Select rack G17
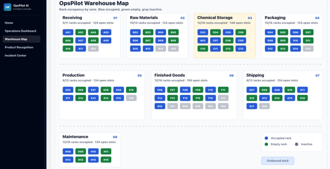The image size is (330, 169). (x=252, y=106)
